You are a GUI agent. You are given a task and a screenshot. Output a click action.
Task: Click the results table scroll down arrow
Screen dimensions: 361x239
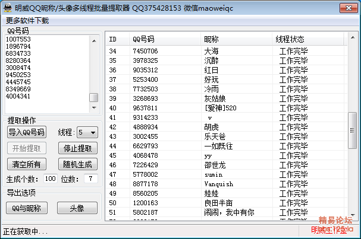[353, 215]
